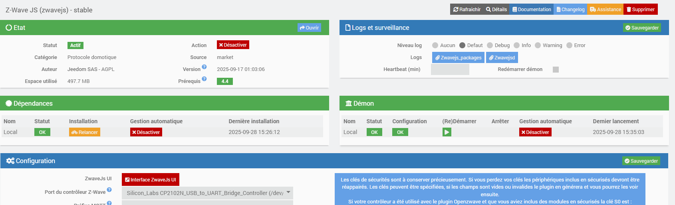Open Interface ZwaveJs UI
This screenshot has width=675, height=205.
tap(151, 179)
